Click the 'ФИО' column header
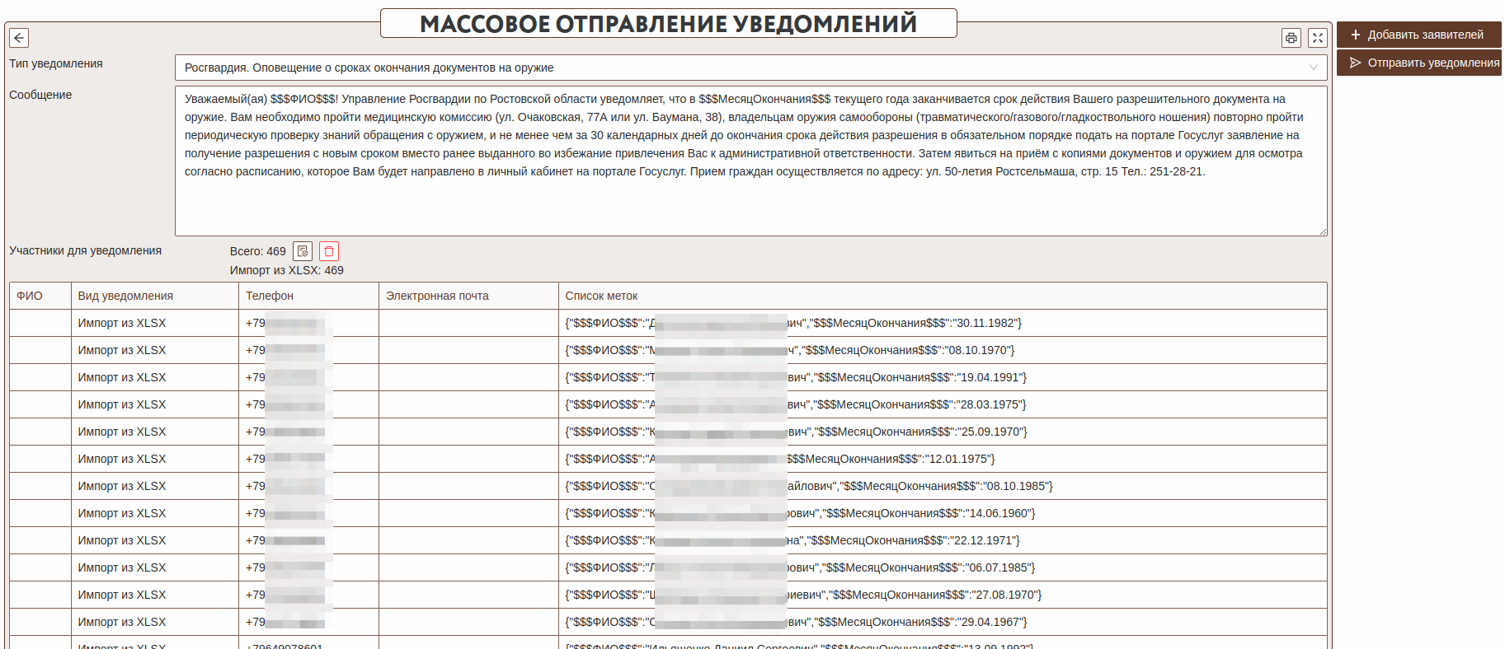 click(x=30, y=296)
